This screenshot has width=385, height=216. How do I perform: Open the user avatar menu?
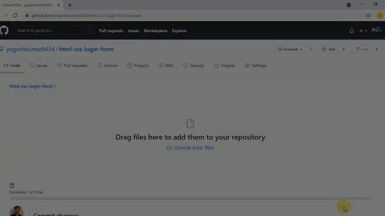click(x=376, y=31)
